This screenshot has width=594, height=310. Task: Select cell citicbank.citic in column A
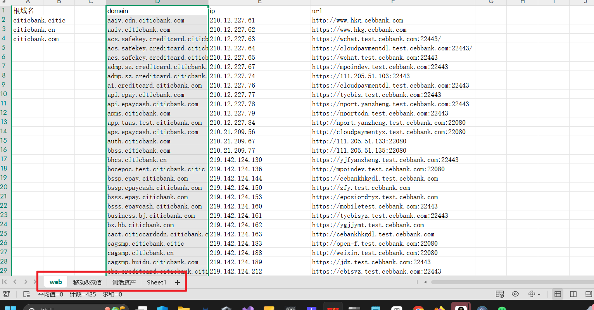coord(28,20)
